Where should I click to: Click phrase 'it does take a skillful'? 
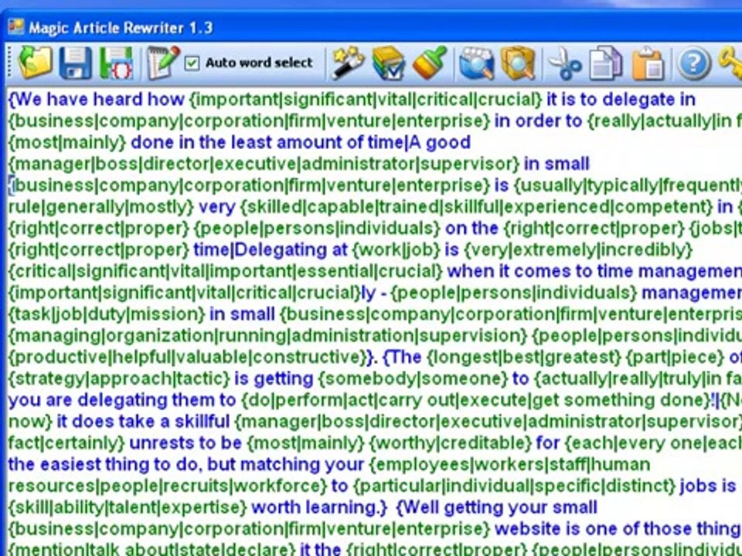[143, 422]
